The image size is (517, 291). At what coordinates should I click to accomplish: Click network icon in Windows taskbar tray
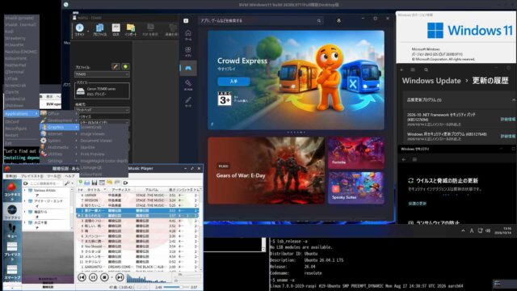[x=480, y=230]
